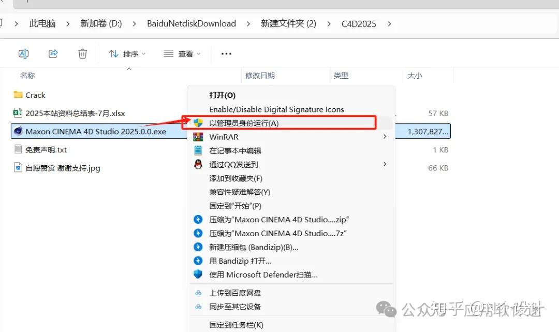Viewport: 559px width, 332px height.
Task: Choose 固定到"开始"(P) menu entry
Action: 236,206
